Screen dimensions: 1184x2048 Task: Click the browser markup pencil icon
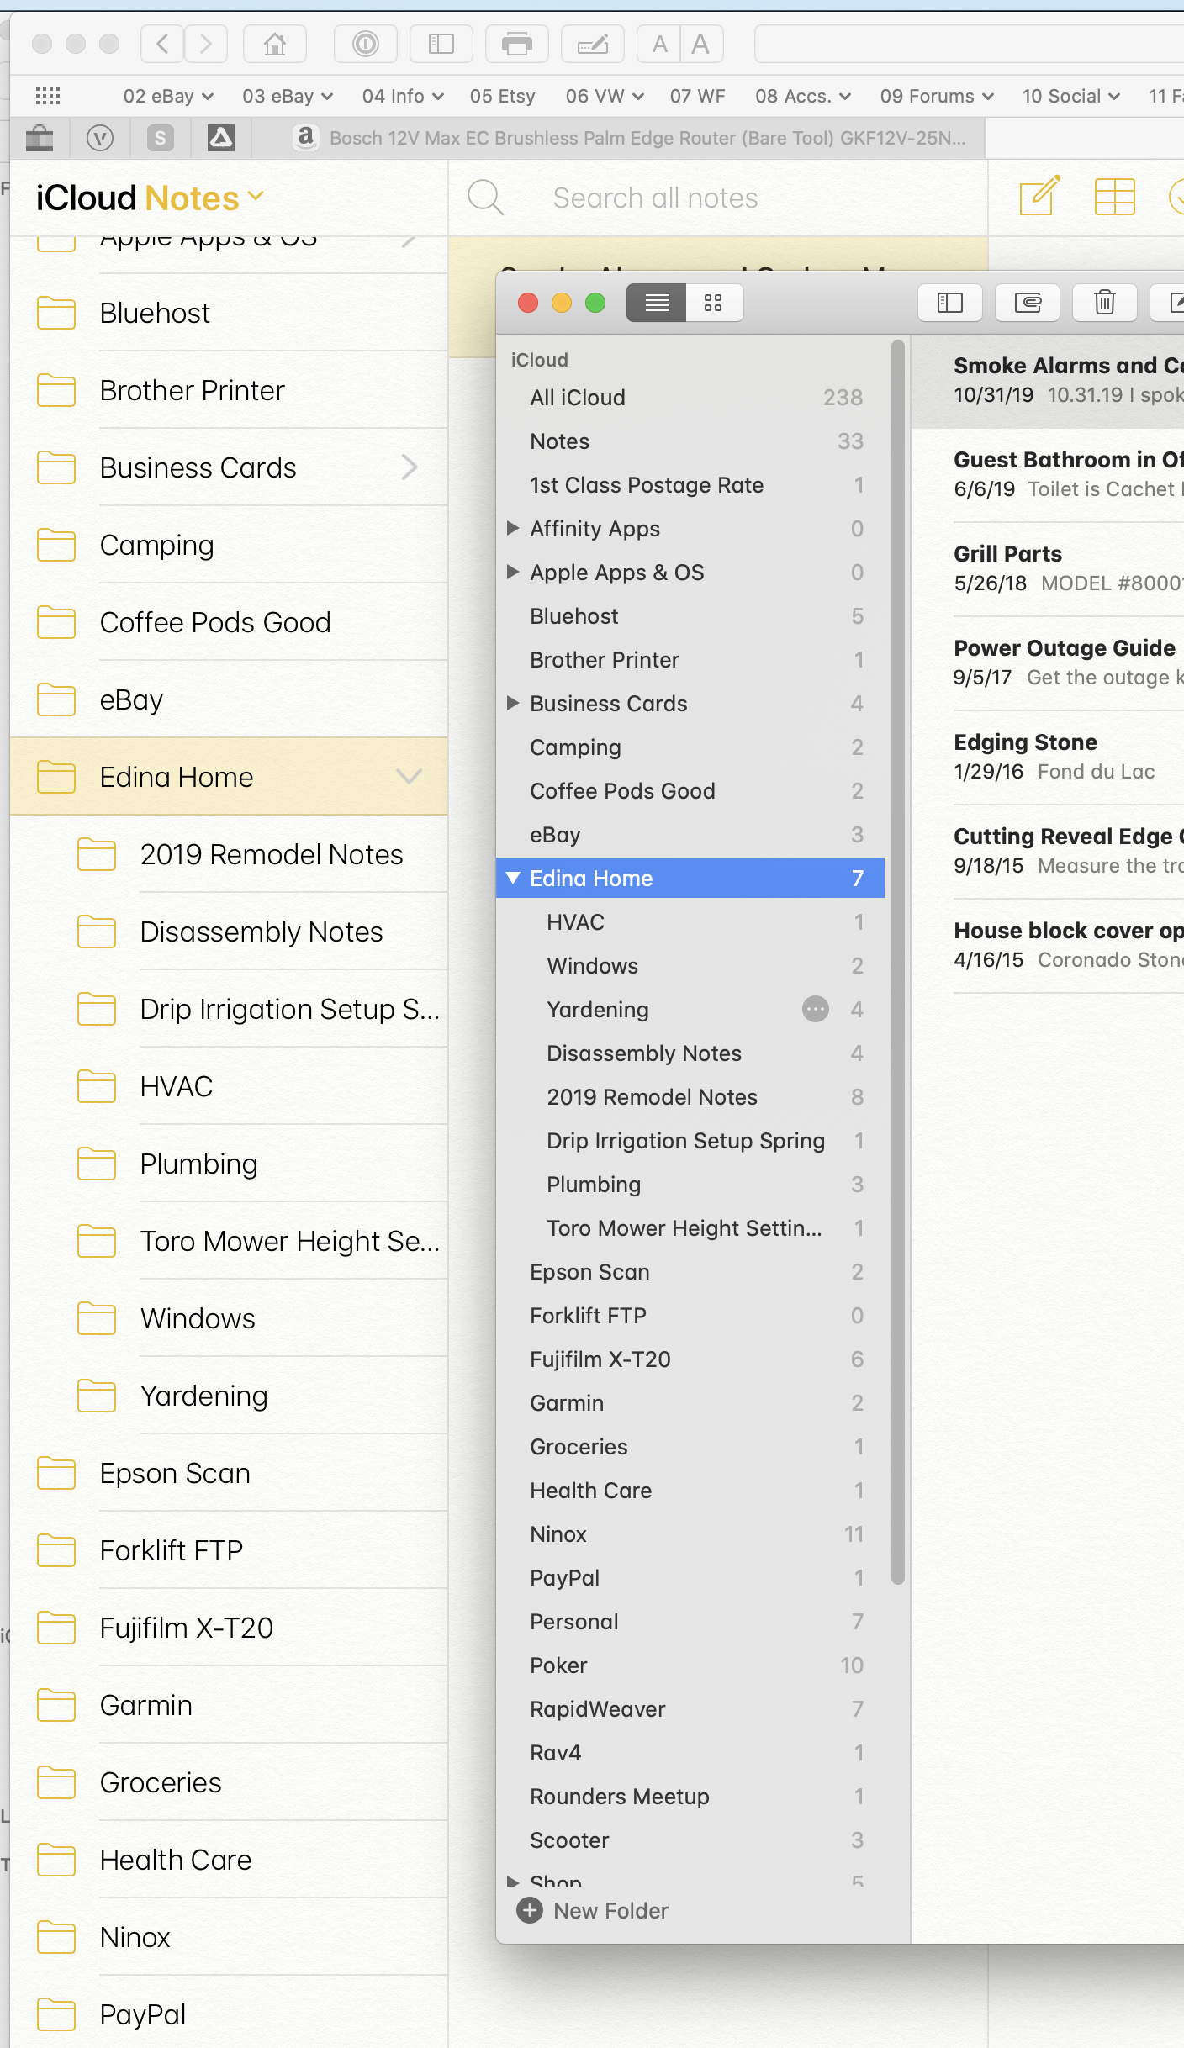click(x=593, y=44)
